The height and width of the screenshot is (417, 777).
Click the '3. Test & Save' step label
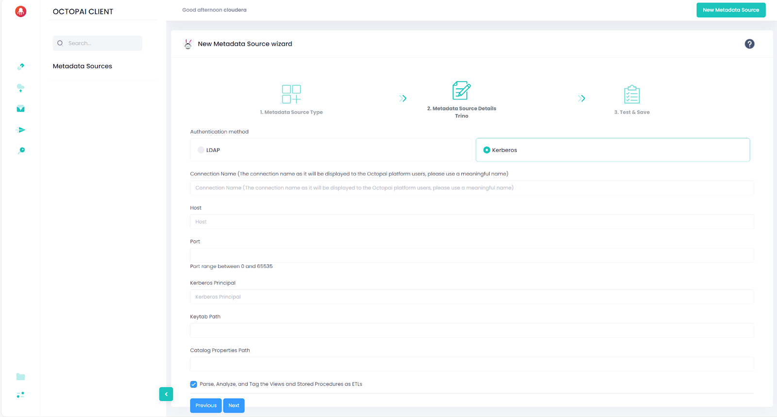coord(632,112)
